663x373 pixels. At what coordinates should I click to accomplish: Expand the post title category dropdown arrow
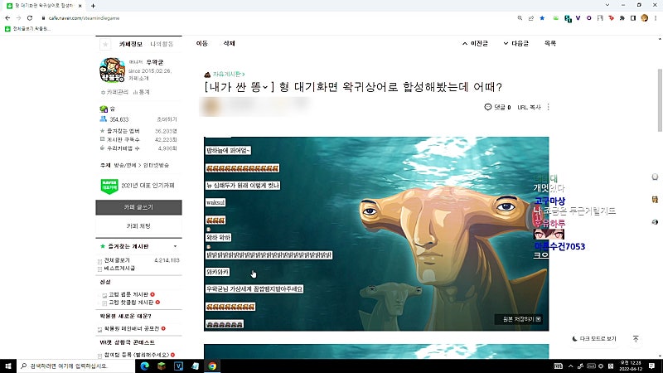click(x=265, y=87)
